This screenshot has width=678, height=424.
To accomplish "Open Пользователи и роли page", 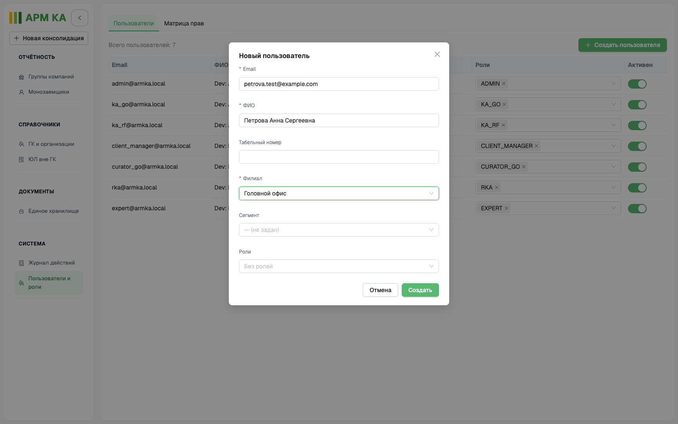I will point(49,283).
